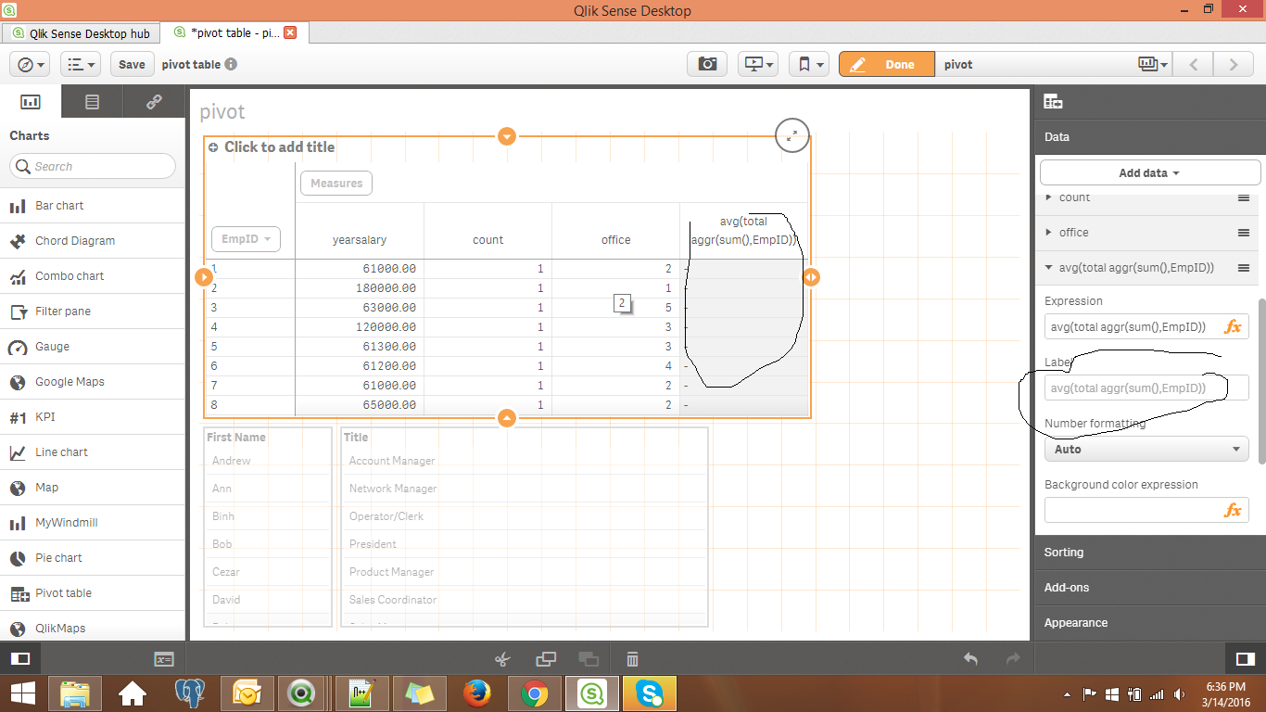Open Number formatting Auto dropdown

tap(1146, 449)
